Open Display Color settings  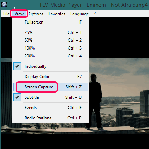tap(51, 77)
